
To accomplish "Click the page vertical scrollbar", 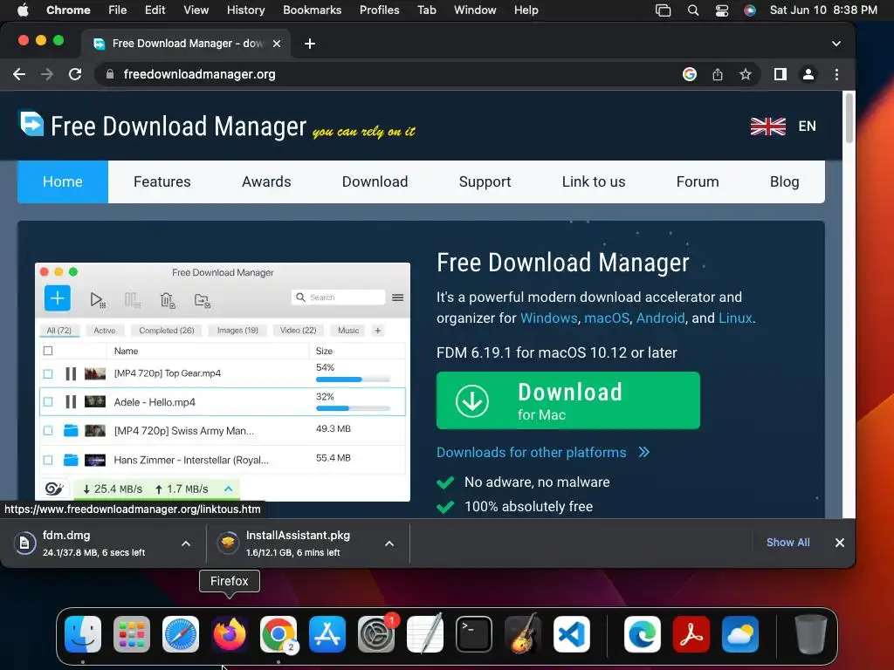I will coord(849,119).
